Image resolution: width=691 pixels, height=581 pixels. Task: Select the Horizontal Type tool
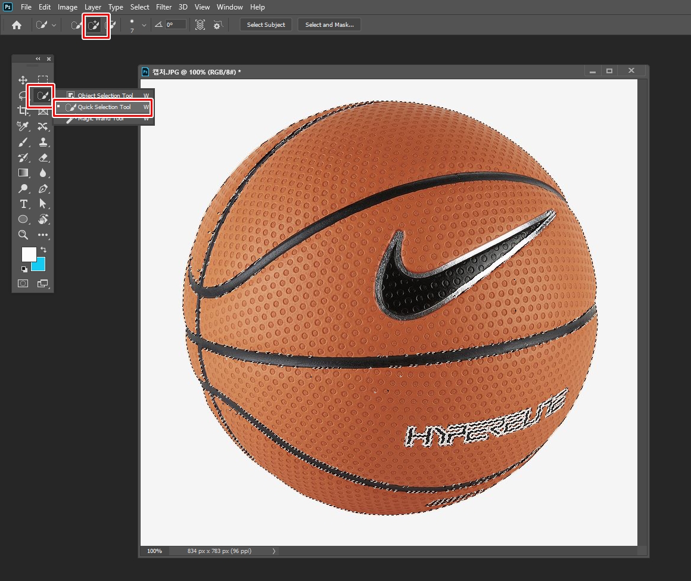(x=23, y=204)
